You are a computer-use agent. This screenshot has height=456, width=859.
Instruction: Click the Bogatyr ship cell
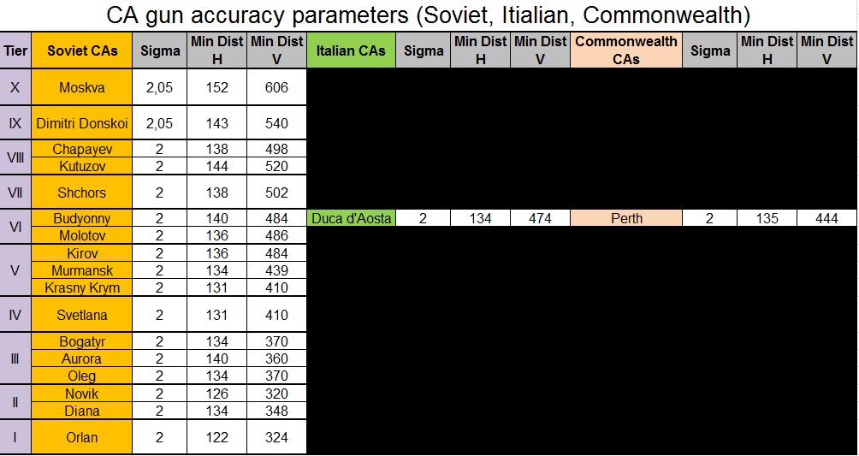81,341
